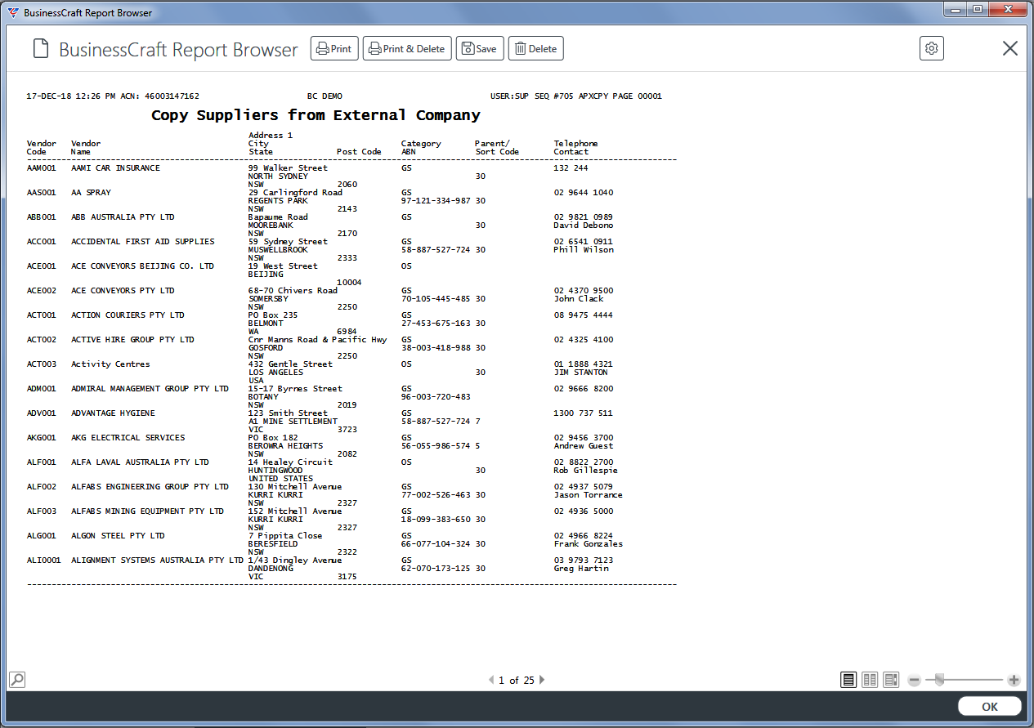Viewport: 1034px width, 728px height.
Task: Click vendor name AKG ELECTRICAL SERVICES
Action: (128, 438)
